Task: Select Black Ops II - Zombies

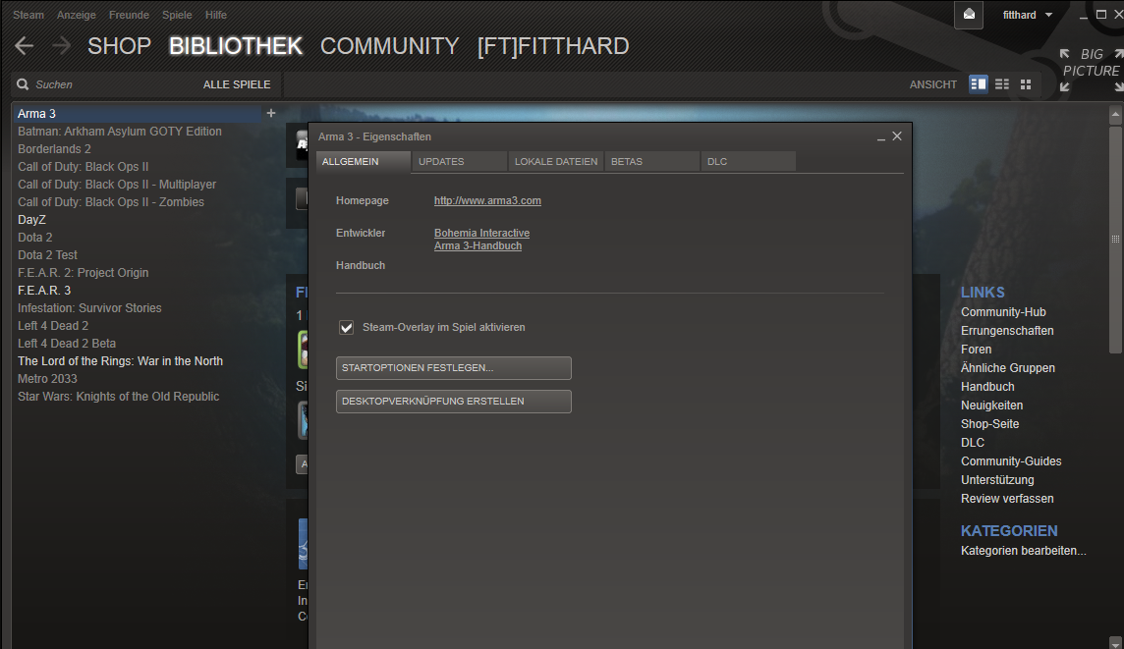Action: point(111,202)
